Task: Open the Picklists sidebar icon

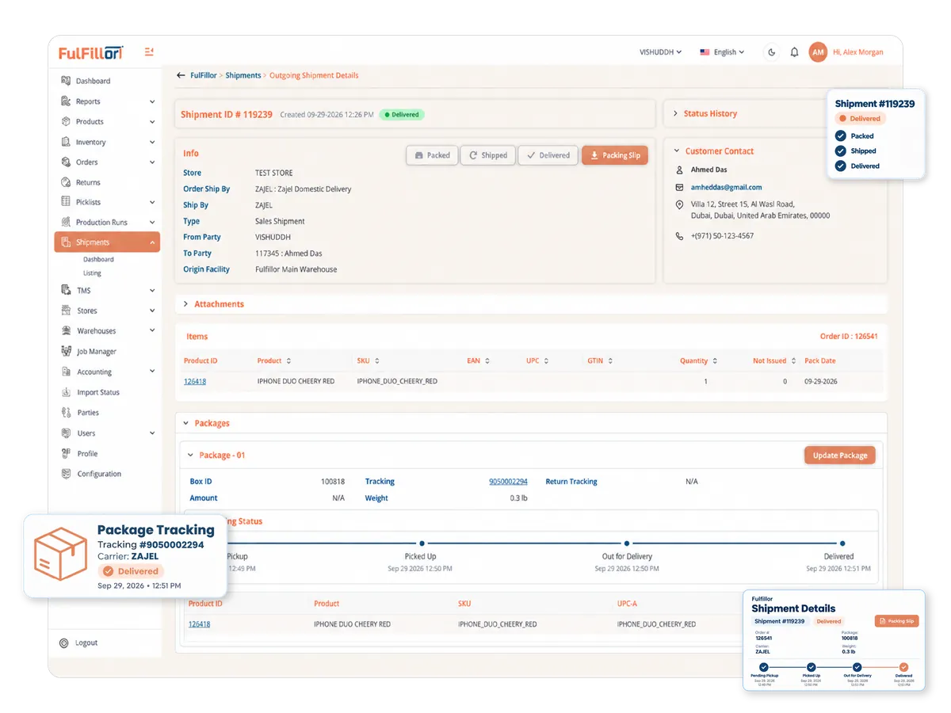Action: click(x=66, y=202)
